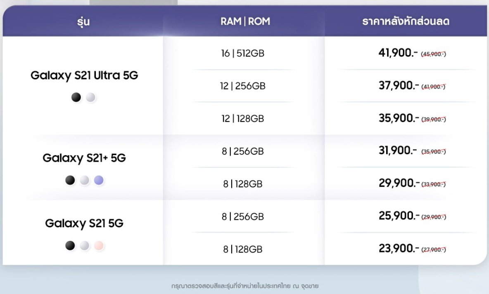Viewport: 489px width, 294px height.
Task: Select the silver swatch under Galaxy S21 Ultra 5G
Action: (x=91, y=97)
